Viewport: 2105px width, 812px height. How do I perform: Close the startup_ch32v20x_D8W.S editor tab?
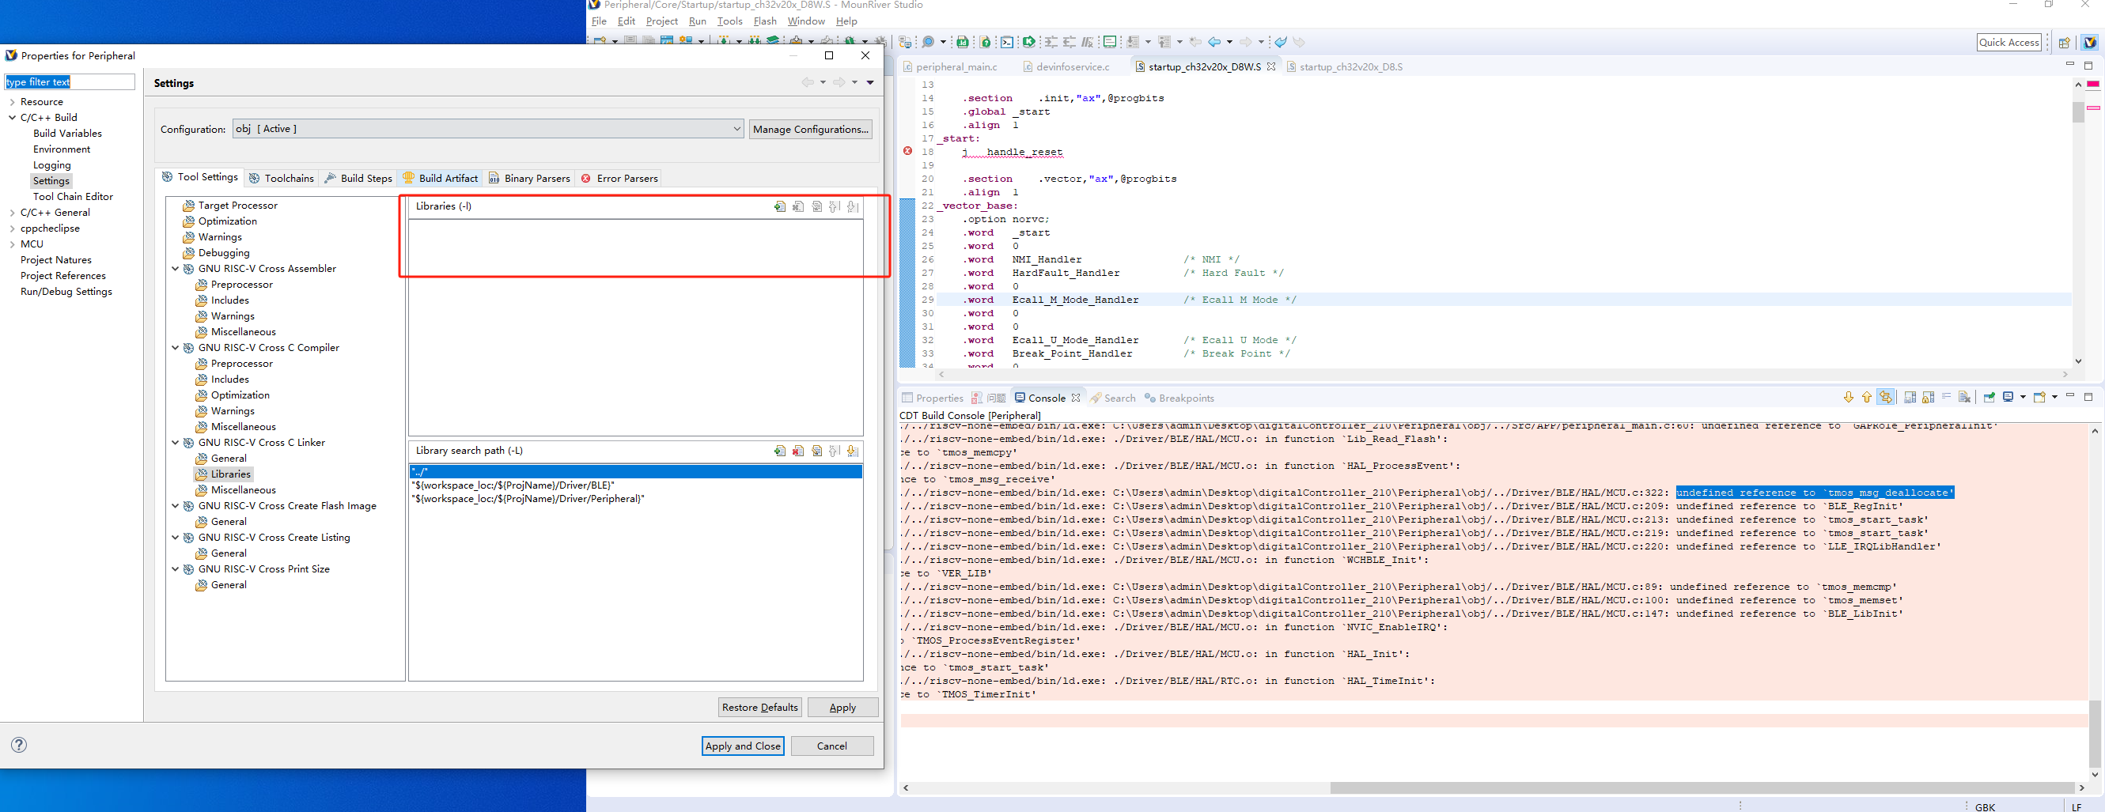(x=1270, y=67)
